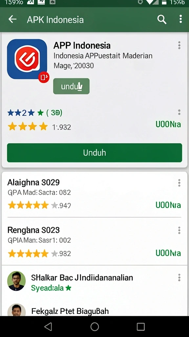
Task: Open SHalkar Bac reviewer avatar
Action: pos(16,281)
